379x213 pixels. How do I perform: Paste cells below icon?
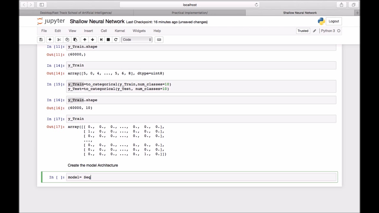pyautogui.click(x=75, y=40)
